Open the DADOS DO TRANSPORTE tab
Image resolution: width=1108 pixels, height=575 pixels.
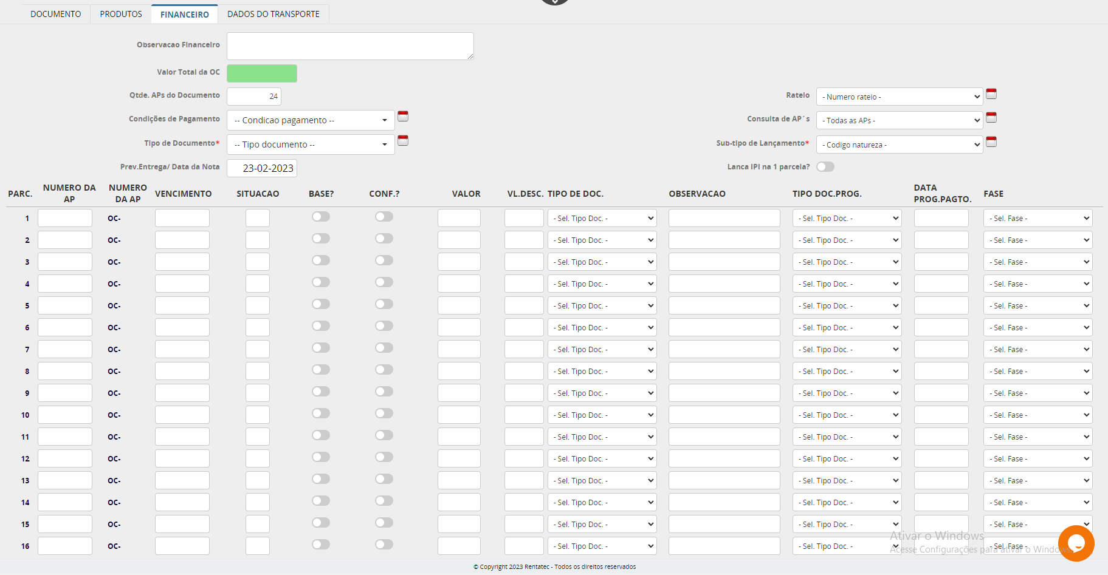273,14
